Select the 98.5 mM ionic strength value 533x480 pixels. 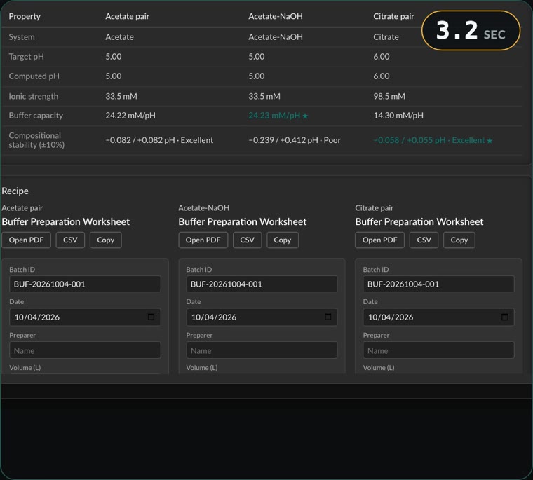(x=389, y=96)
